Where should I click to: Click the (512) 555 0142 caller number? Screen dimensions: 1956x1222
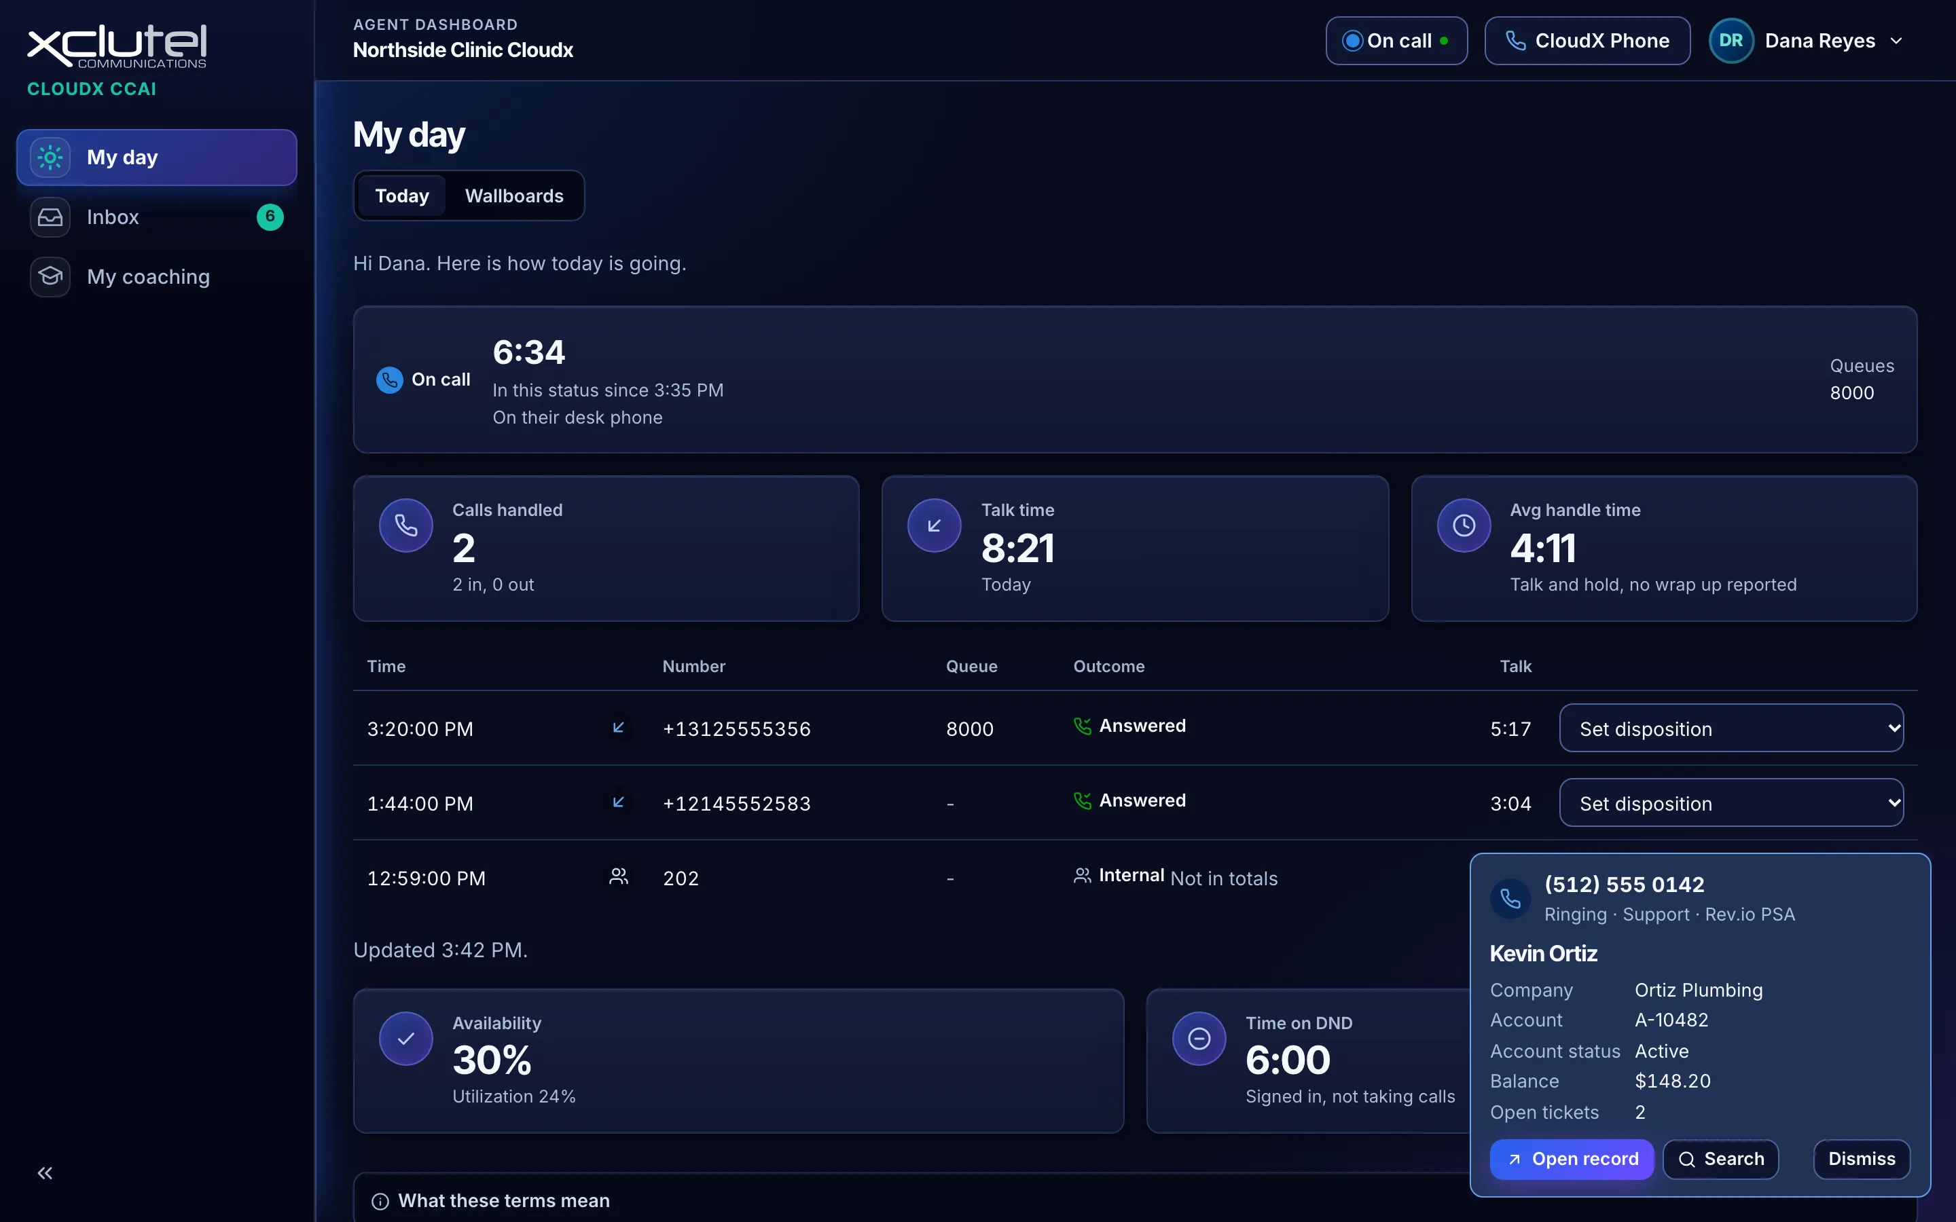(x=1624, y=884)
